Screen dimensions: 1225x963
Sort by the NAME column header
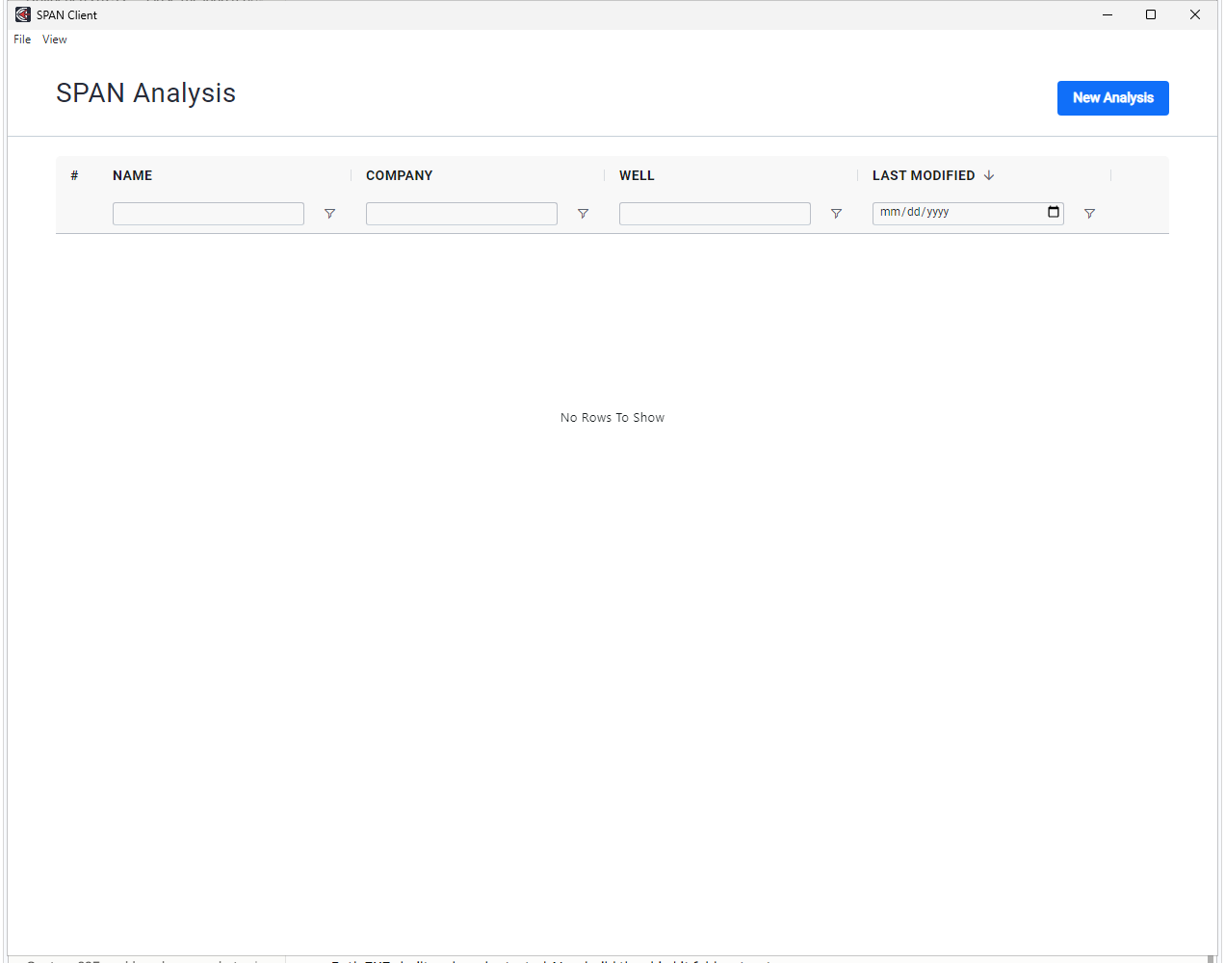(133, 175)
